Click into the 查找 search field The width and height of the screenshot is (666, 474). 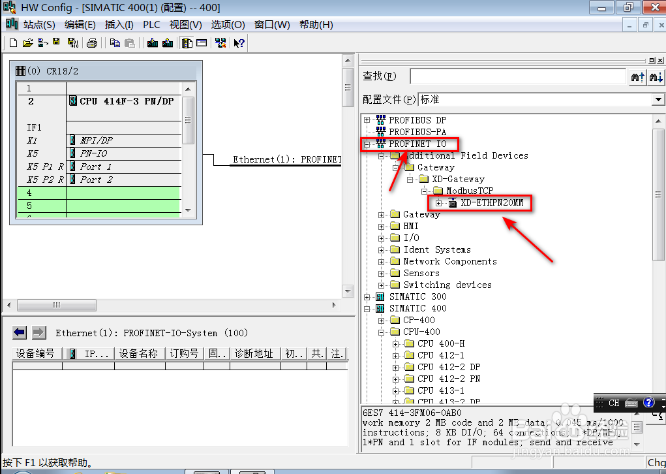click(x=518, y=76)
